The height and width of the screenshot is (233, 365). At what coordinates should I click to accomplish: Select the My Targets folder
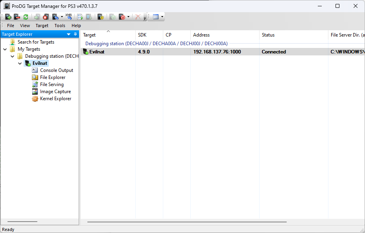[29, 49]
